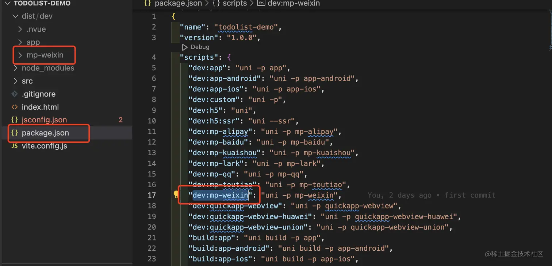Click the package.json braces icon
The height and width of the screenshot is (266, 552).
tap(15, 133)
